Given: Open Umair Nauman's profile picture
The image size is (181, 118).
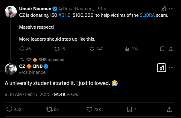Looking at the screenshot, I should (11, 12).
